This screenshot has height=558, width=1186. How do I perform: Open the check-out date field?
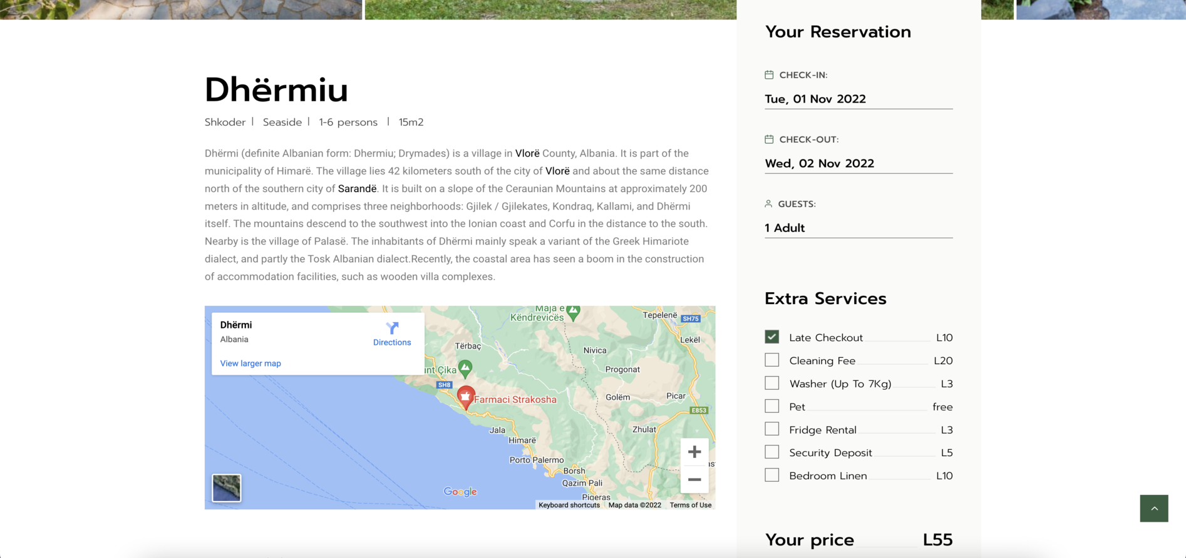coord(859,163)
